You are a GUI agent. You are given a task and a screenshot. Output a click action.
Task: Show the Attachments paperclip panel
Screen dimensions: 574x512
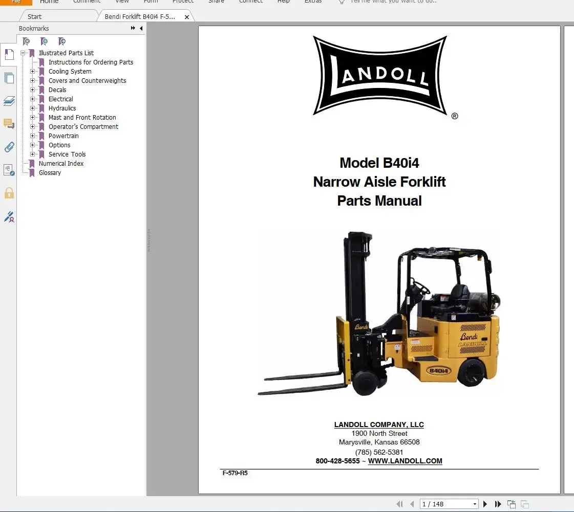9,147
